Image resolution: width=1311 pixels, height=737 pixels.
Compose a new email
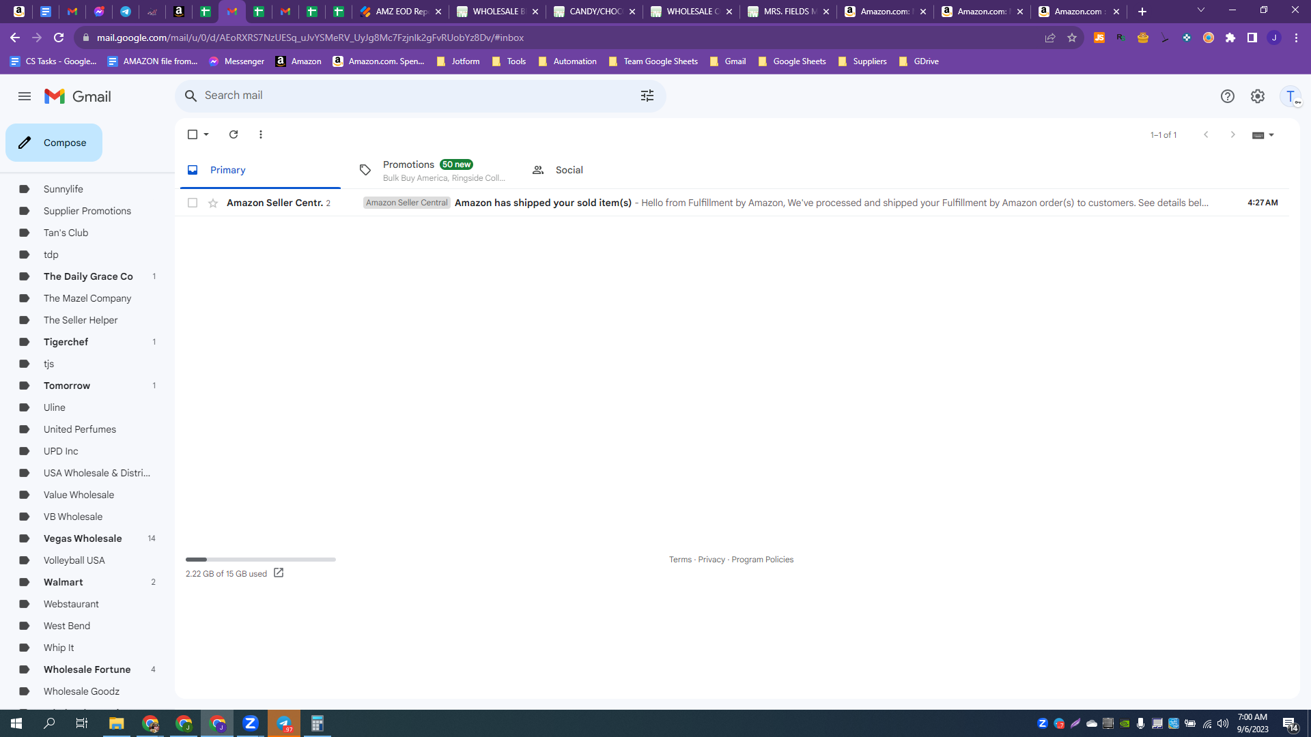pyautogui.click(x=54, y=143)
